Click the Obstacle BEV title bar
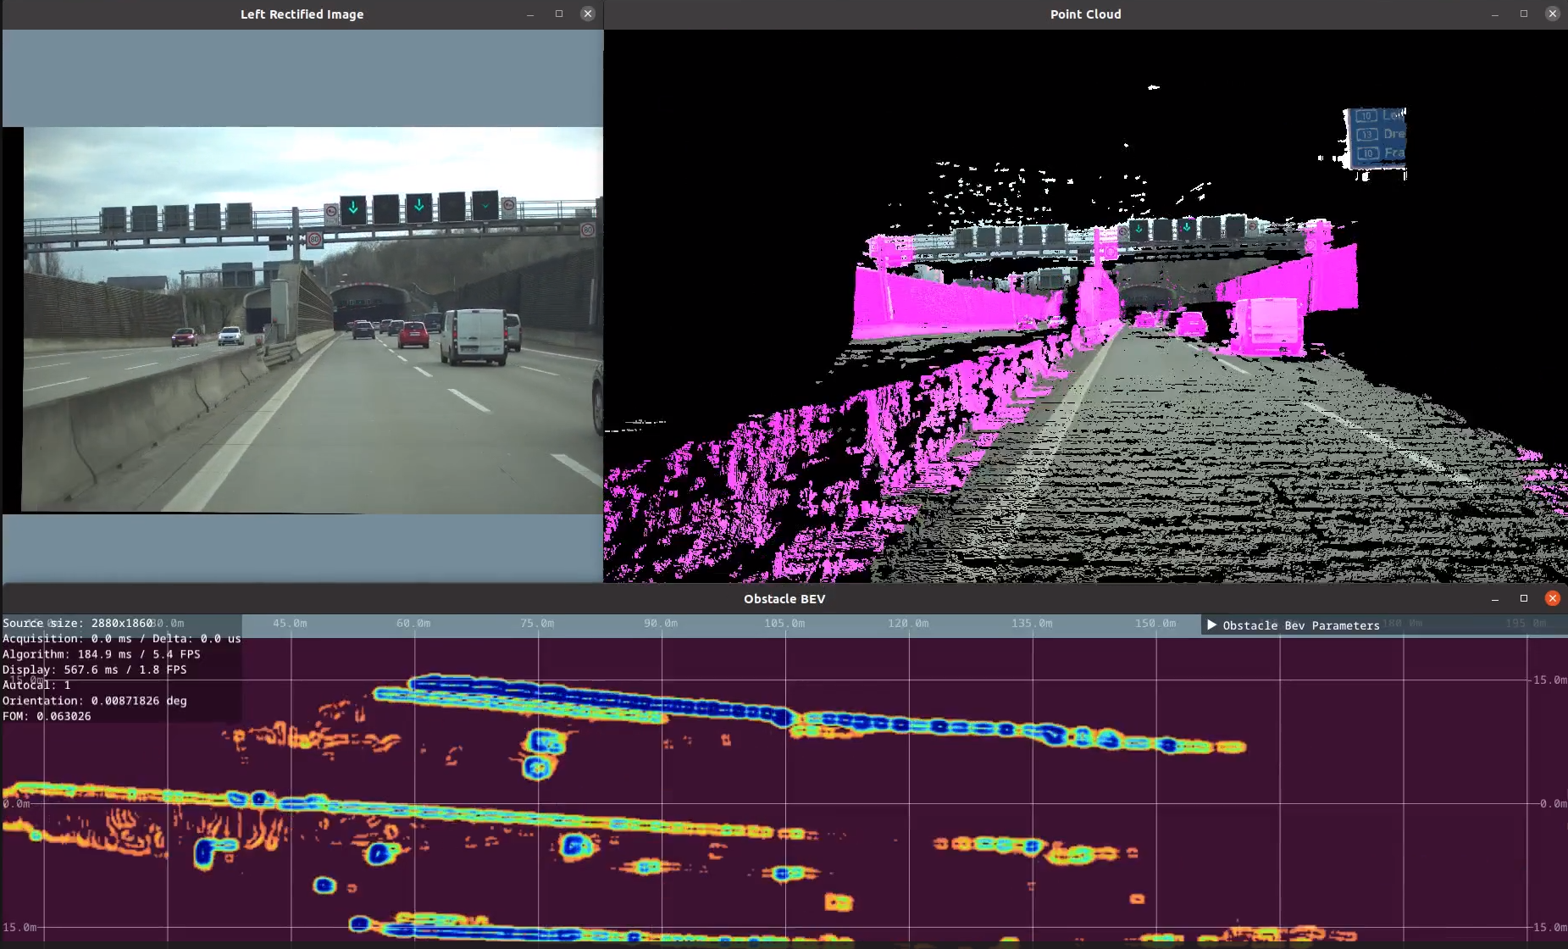Viewport: 1568px width, 949px height. [x=784, y=599]
